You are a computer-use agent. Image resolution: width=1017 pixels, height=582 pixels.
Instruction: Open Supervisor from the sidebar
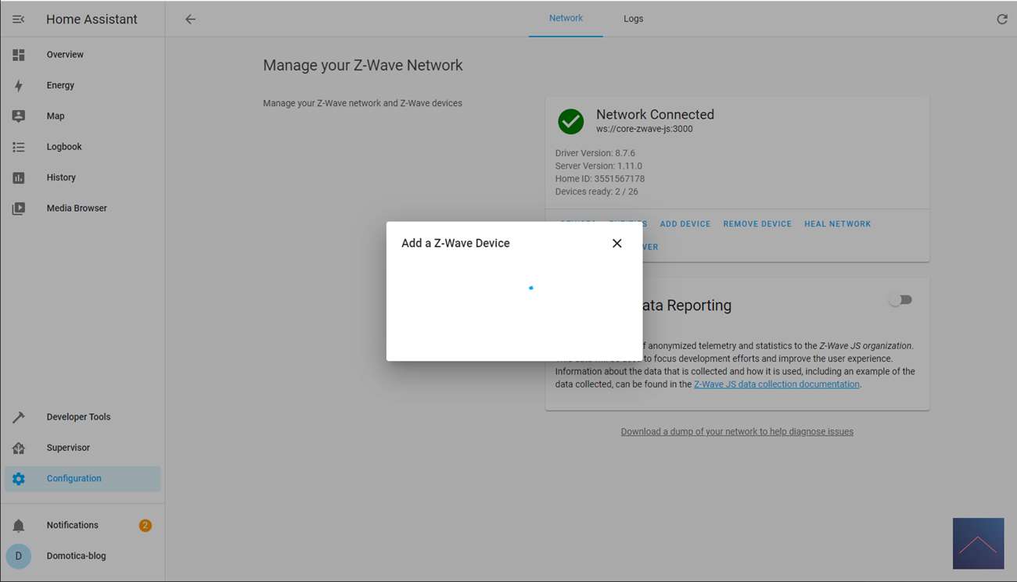(68, 448)
